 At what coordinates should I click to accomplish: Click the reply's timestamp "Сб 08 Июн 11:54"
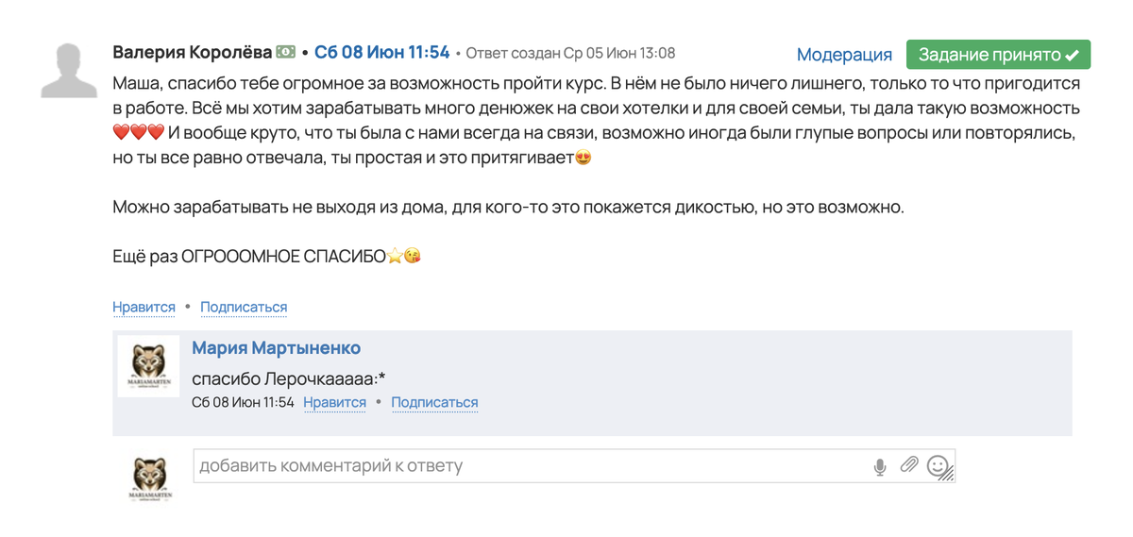(x=243, y=402)
